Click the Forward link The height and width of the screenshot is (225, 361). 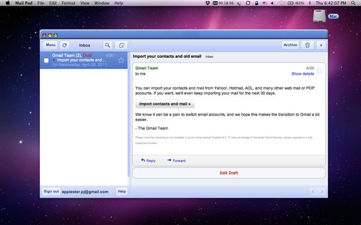(176, 161)
